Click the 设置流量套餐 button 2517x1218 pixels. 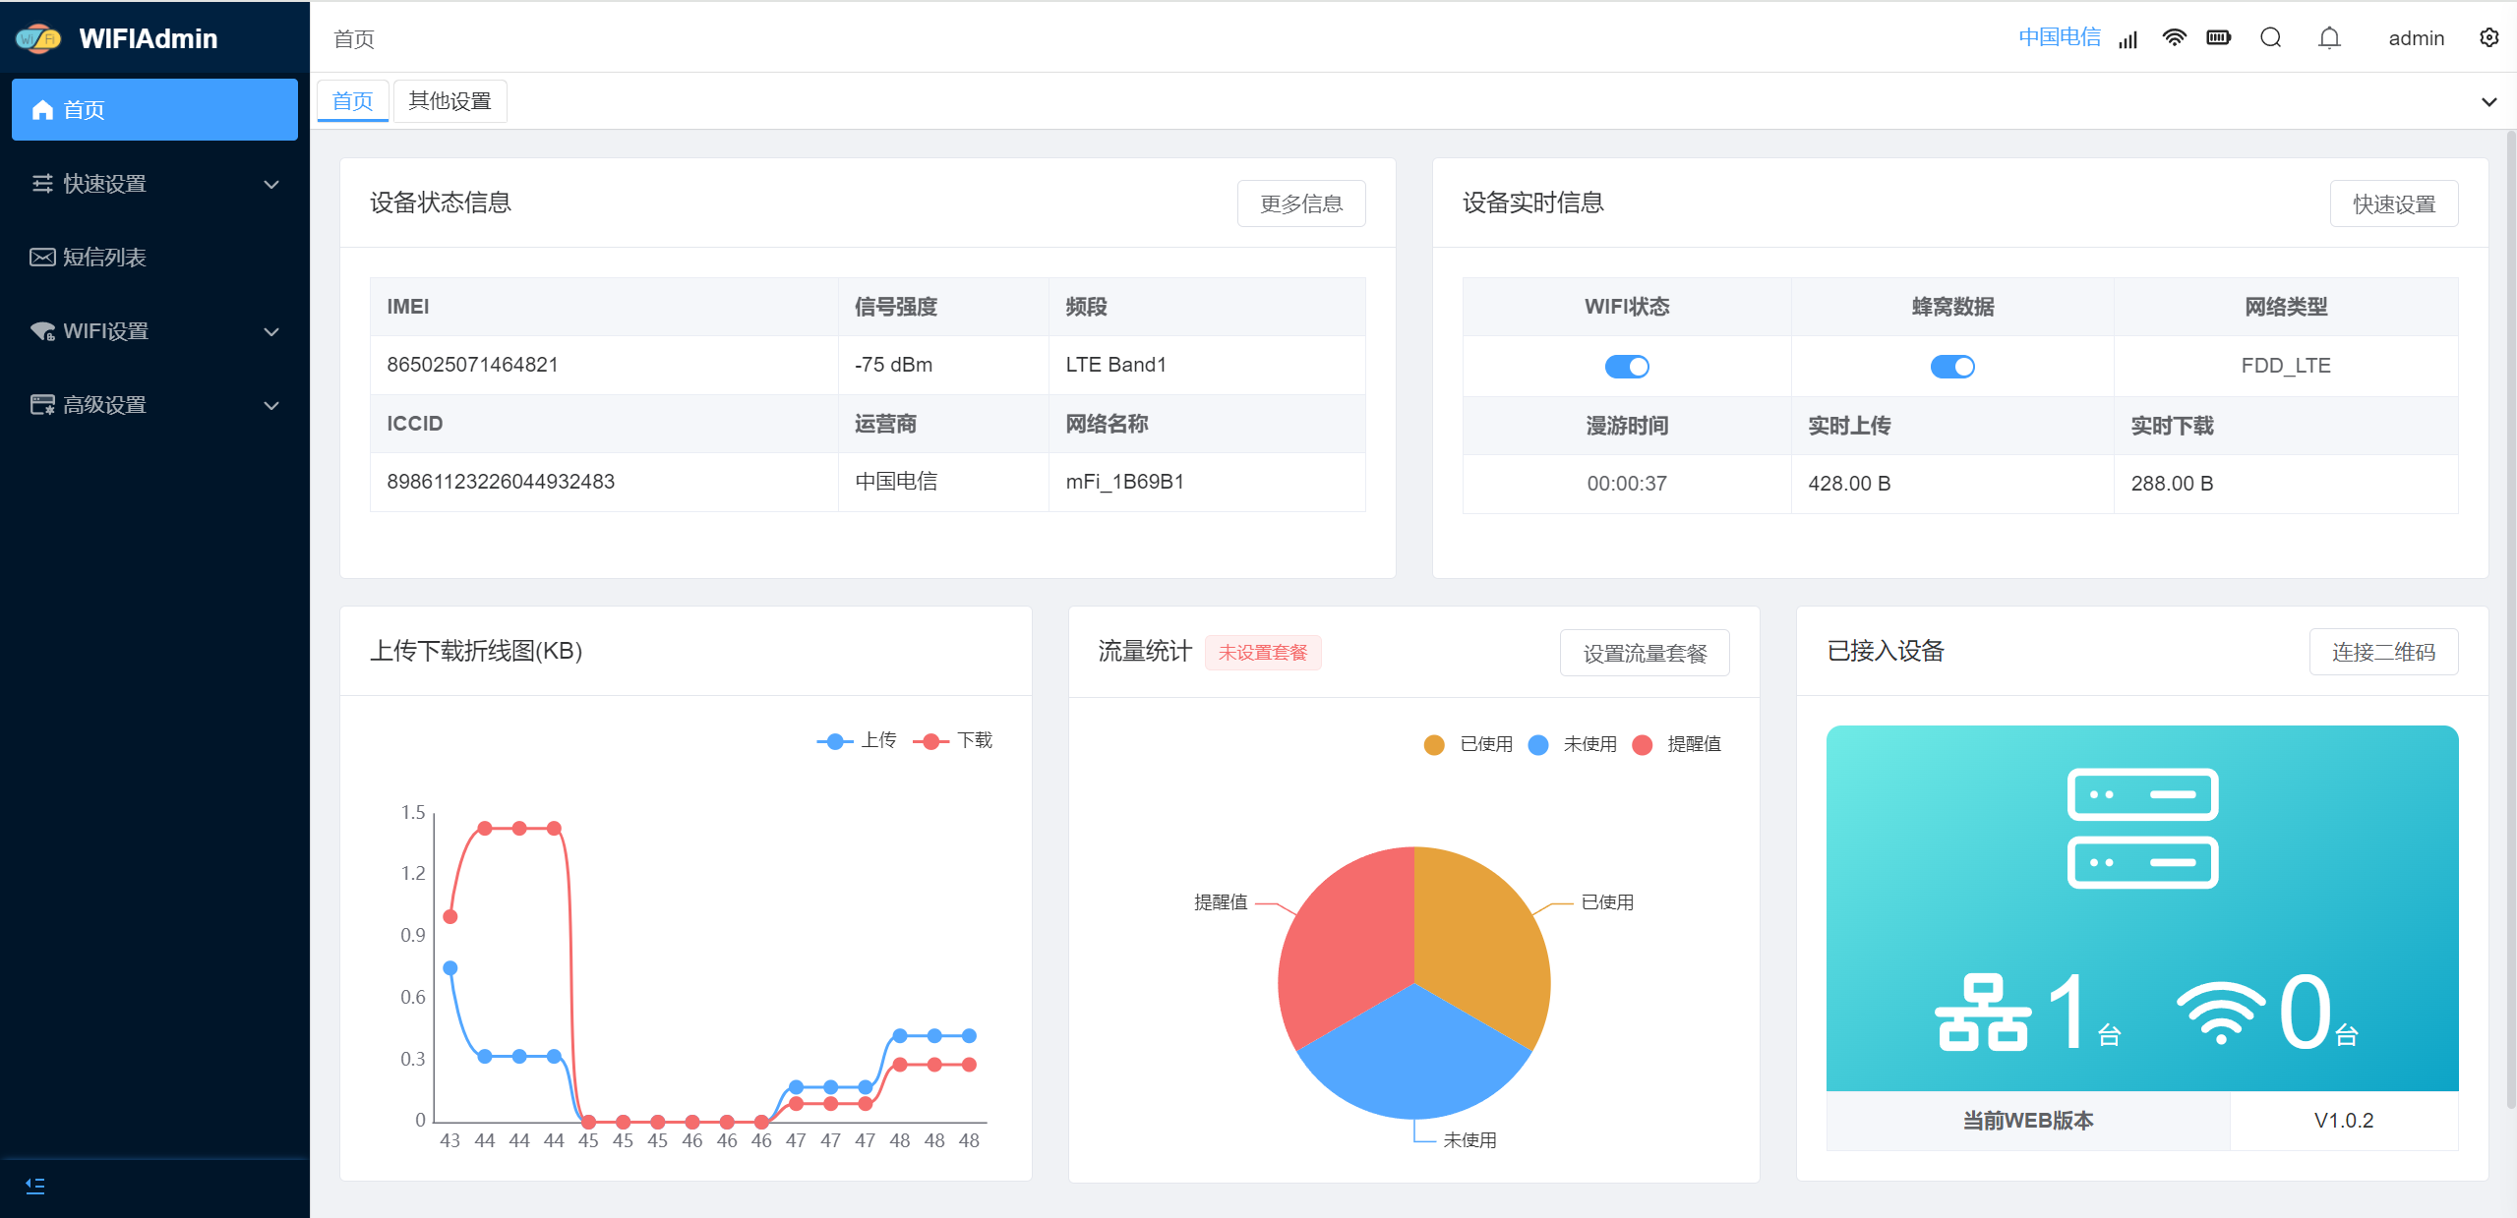pos(1645,653)
